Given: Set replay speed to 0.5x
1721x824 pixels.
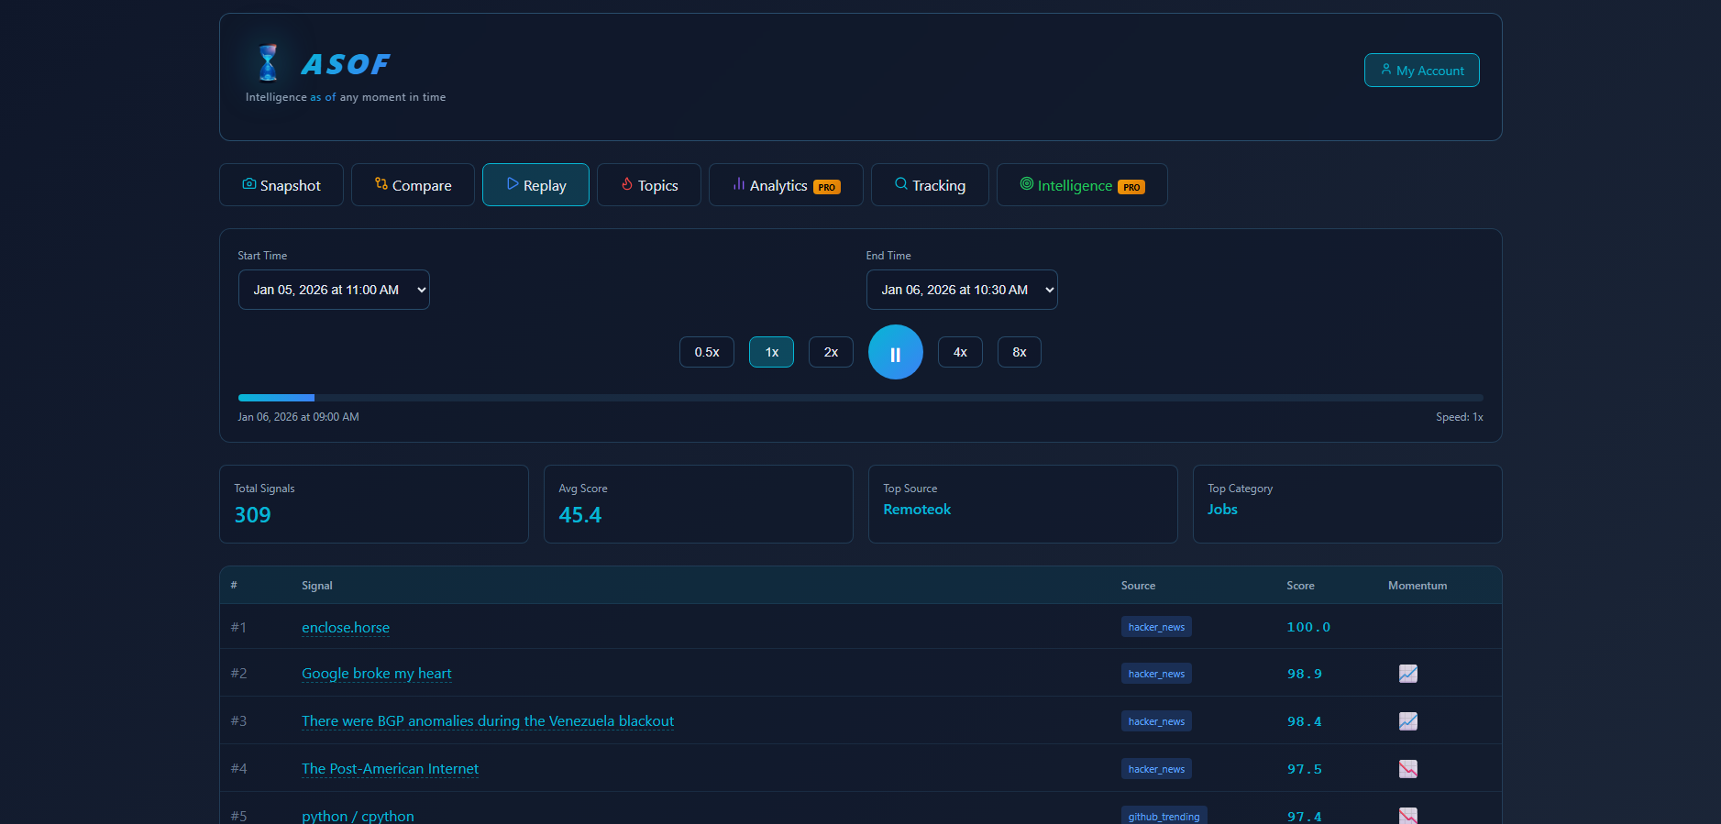Looking at the screenshot, I should pyautogui.click(x=707, y=352).
